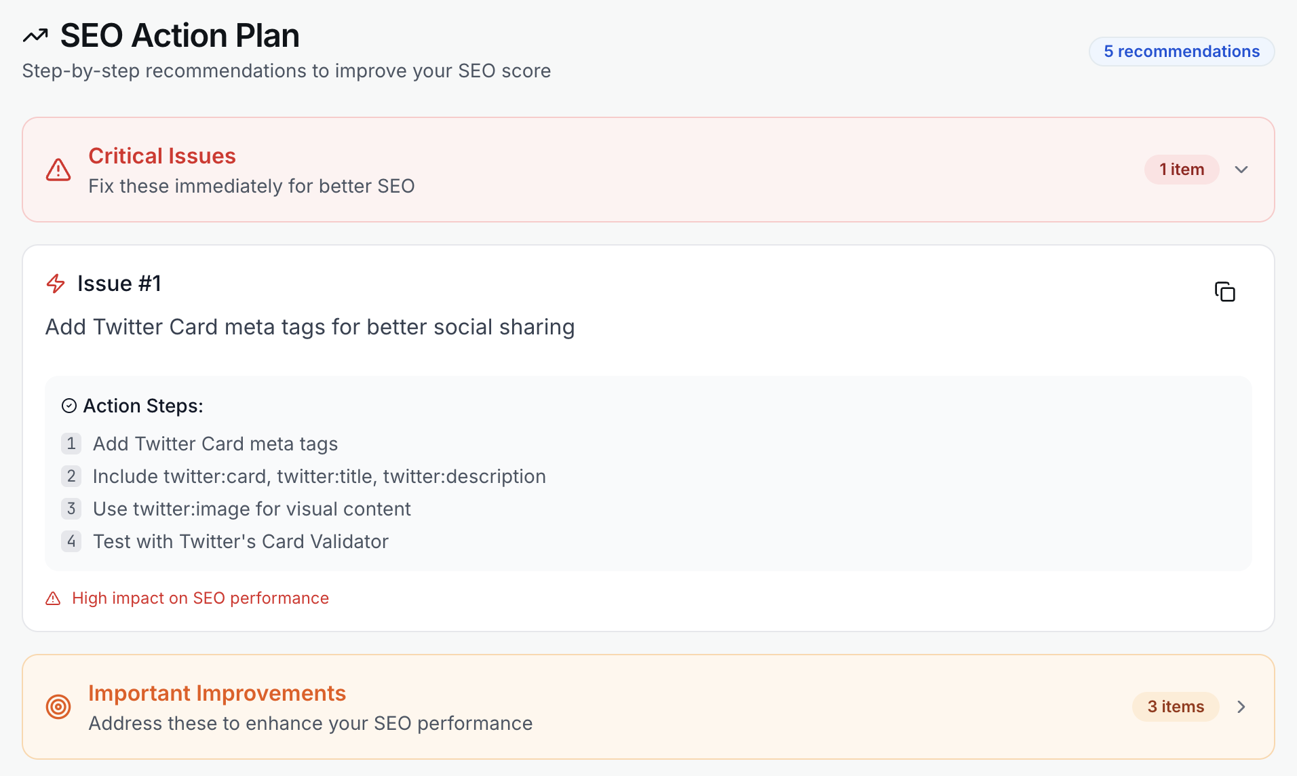1297x776 pixels.
Task: Click the 3 items count badge
Action: click(1176, 707)
